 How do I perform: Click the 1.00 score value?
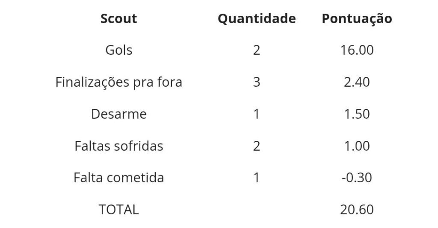[357, 146]
